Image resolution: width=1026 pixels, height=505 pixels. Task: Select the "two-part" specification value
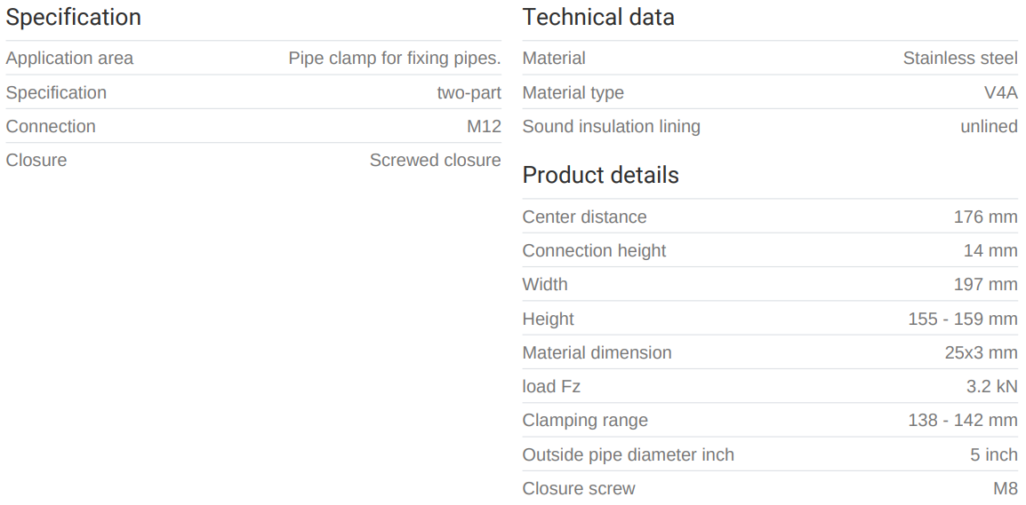click(x=469, y=92)
